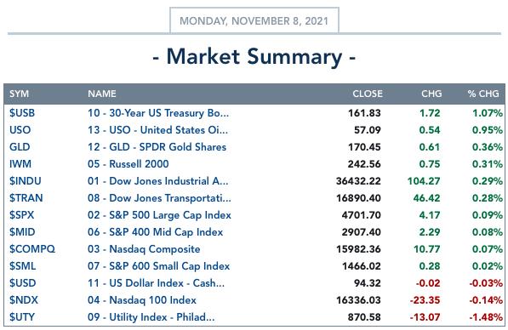
Task: Open the $COMPQ symbol link
Action: [x=32, y=249]
